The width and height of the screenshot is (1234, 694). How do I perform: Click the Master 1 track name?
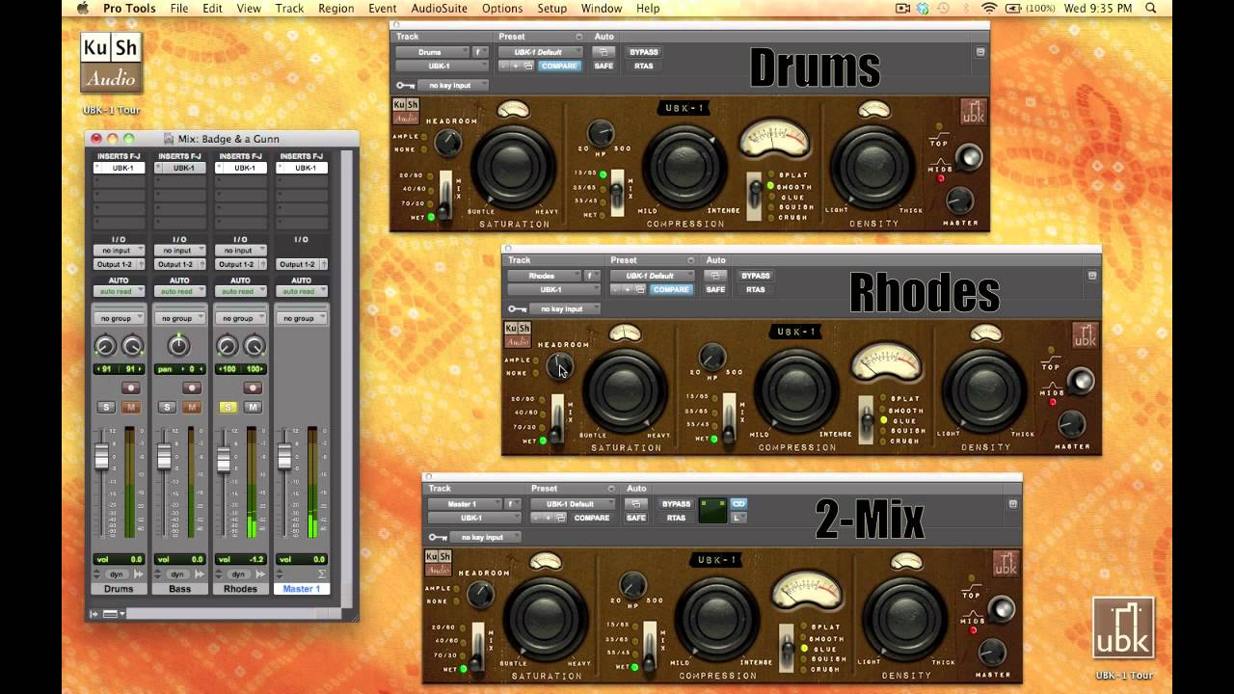coord(303,589)
